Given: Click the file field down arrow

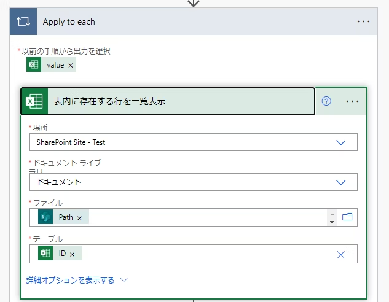Looking at the screenshot, I should [x=332, y=222].
